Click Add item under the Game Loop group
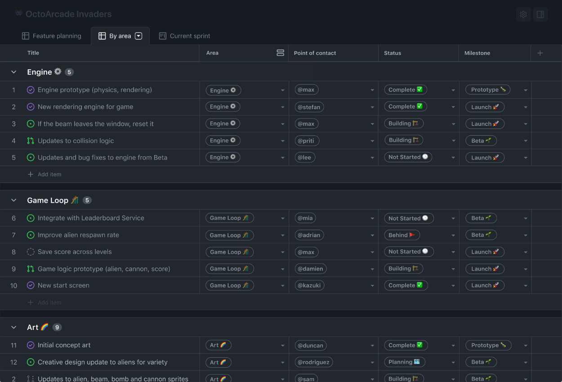Screen dimensions: 562x382 (45, 302)
